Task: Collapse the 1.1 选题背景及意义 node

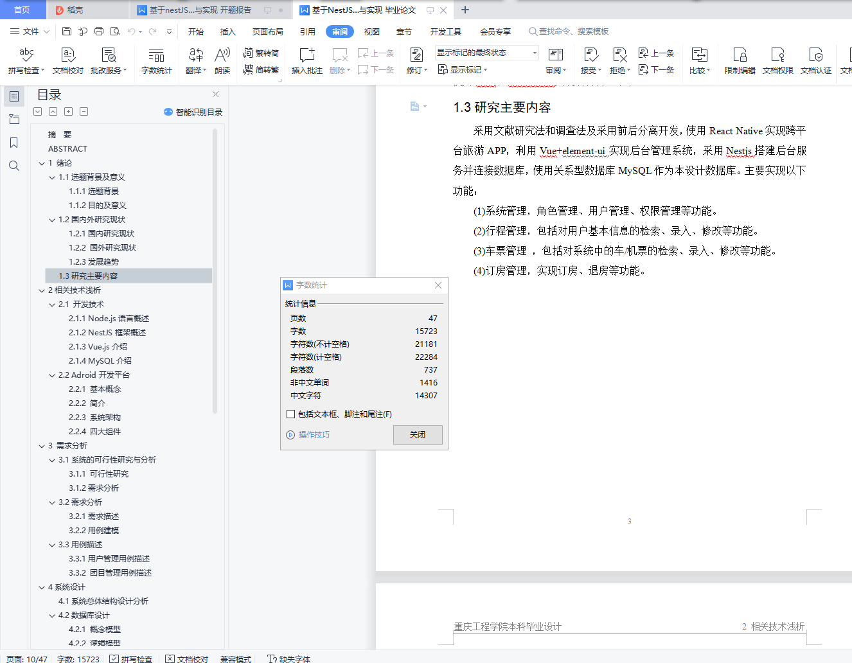Action: (x=52, y=177)
